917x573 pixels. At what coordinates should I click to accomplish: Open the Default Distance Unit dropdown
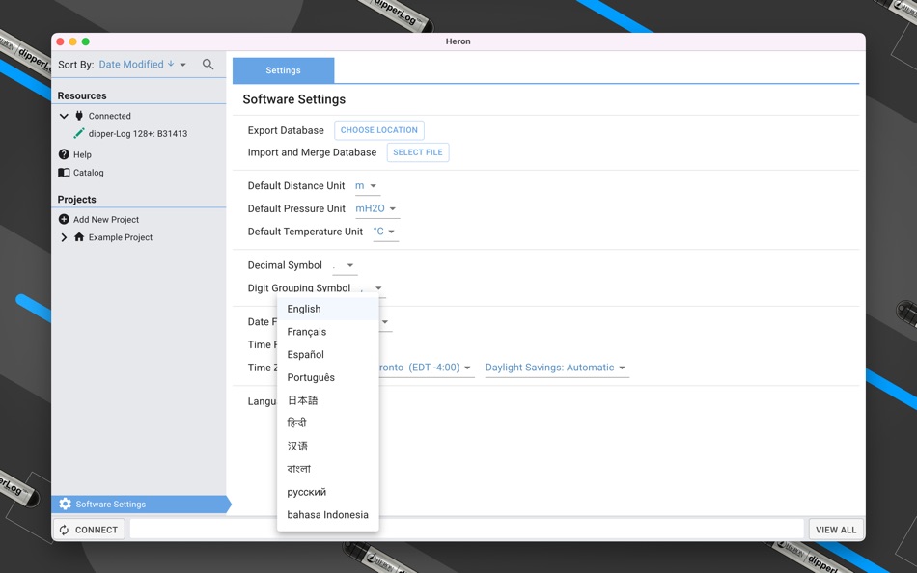pos(367,186)
